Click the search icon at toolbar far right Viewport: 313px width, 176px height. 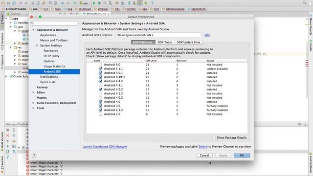point(305,2)
